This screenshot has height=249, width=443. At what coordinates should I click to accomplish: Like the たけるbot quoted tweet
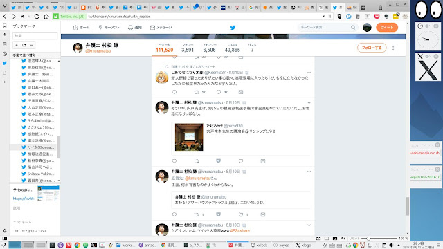(241, 161)
